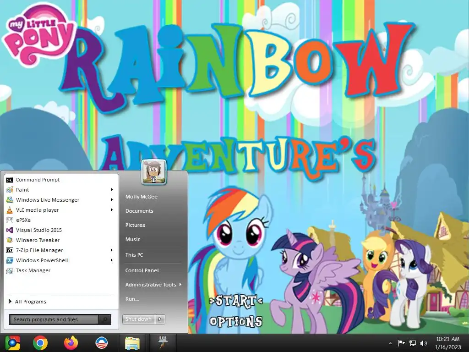Expand Administrative Tools submenu arrow
The height and width of the screenshot is (352, 469).
[180, 285]
